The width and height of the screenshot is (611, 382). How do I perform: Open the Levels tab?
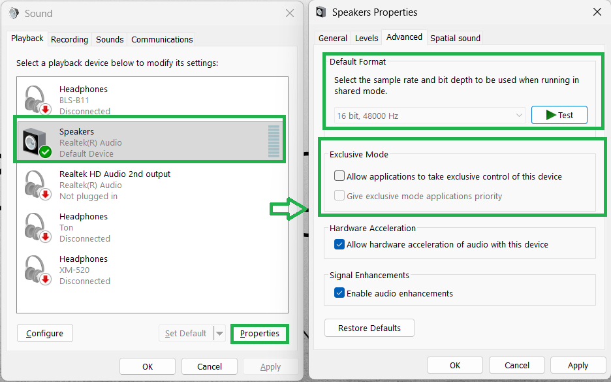[366, 38]
